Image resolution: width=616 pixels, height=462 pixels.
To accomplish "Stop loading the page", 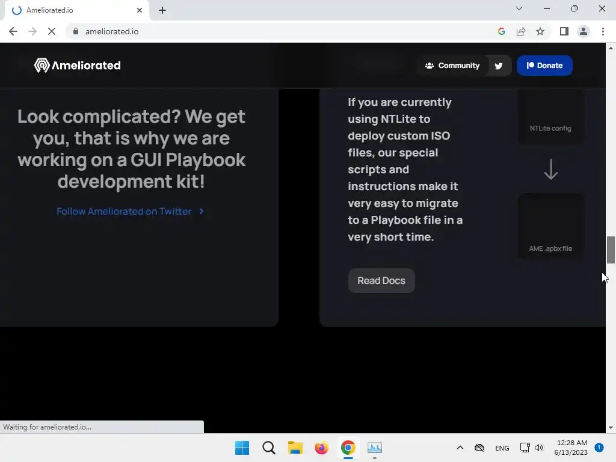I will pyautogui.click(x=52, y=31).
